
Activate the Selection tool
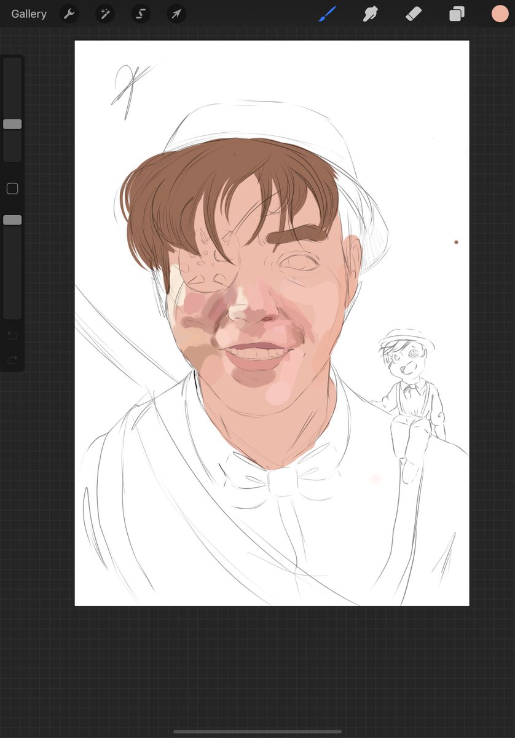[141, 14]
